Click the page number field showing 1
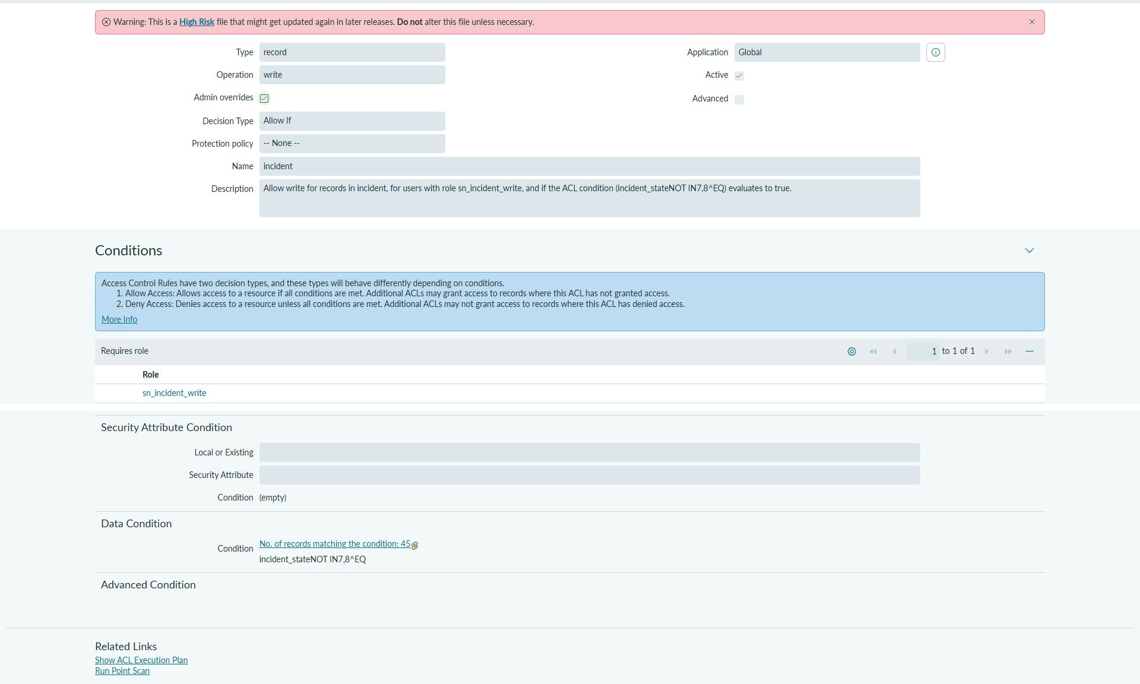The image size is (1140, 684). tap(923, 351)
